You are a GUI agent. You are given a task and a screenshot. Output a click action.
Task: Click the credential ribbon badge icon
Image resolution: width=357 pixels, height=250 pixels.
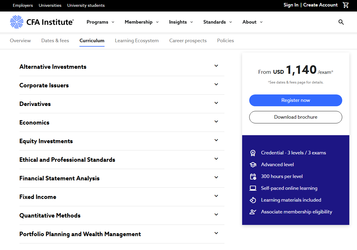tap(253, 153)
